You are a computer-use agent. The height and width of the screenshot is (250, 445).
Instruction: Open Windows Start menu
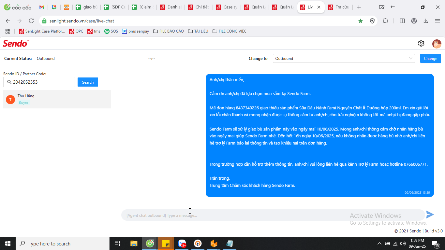[8, 243]
